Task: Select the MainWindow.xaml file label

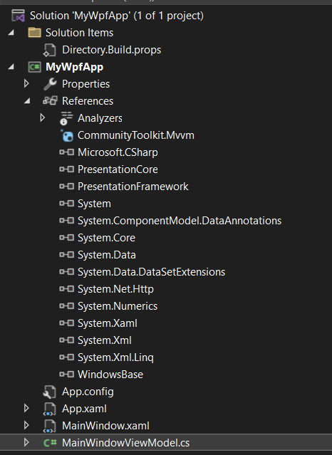Action: click(x=105, y=426)
